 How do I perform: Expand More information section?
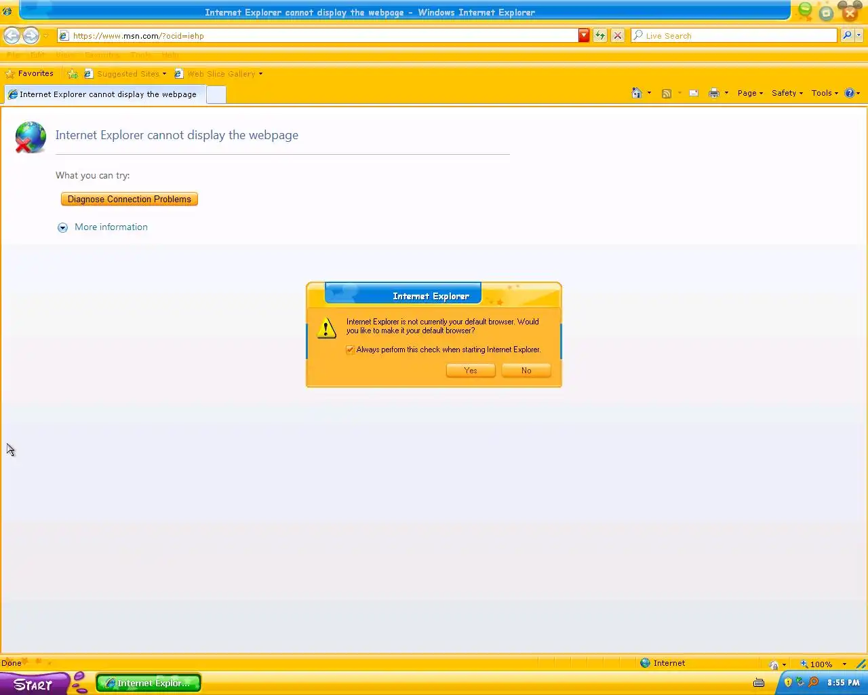tap(62, 227)
